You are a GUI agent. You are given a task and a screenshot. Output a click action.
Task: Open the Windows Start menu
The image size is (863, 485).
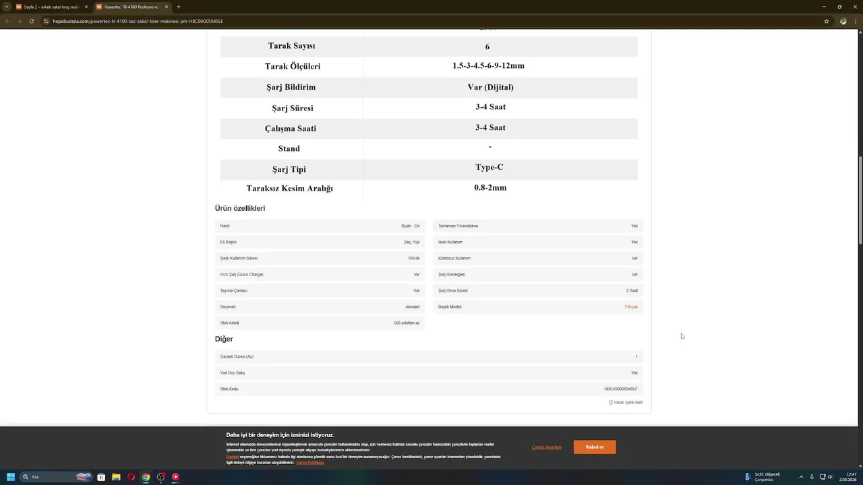tap(11, 477)
